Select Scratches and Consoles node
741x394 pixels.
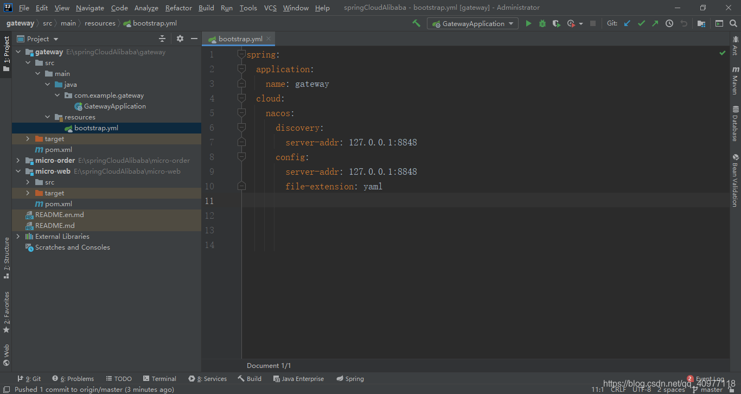(x=68, y=247)
